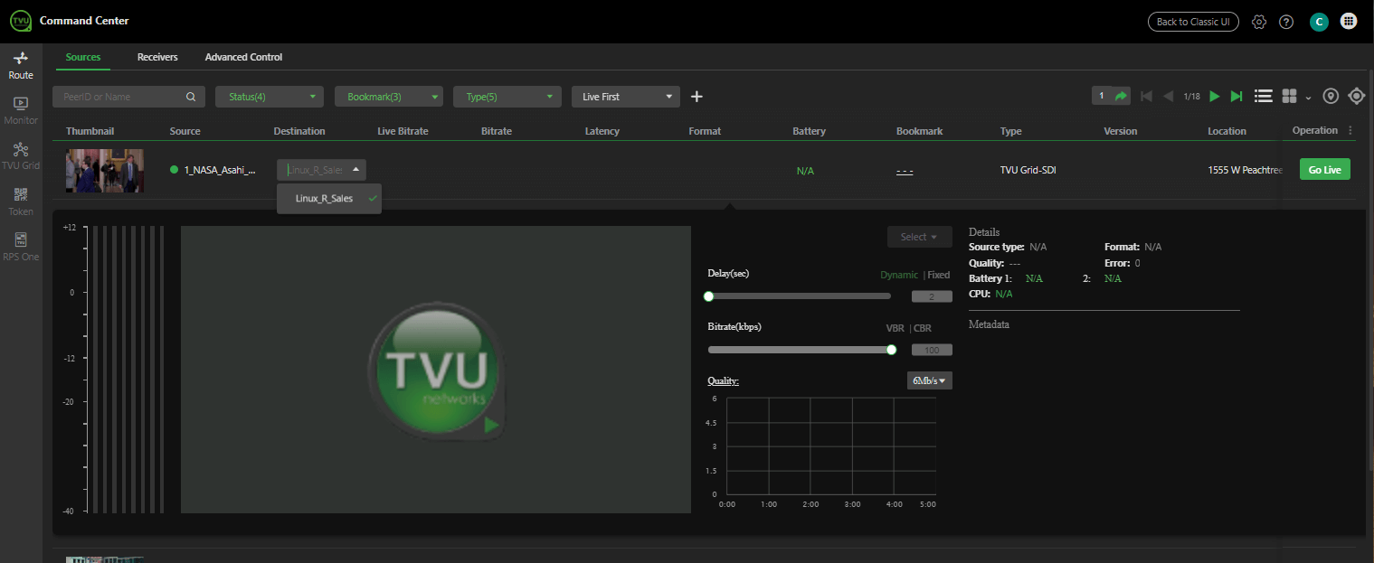The height and width of the screenshot is (563, 1374).
Task: Switch to the Advanced Control tab
Action: click(x=243, y=57)
